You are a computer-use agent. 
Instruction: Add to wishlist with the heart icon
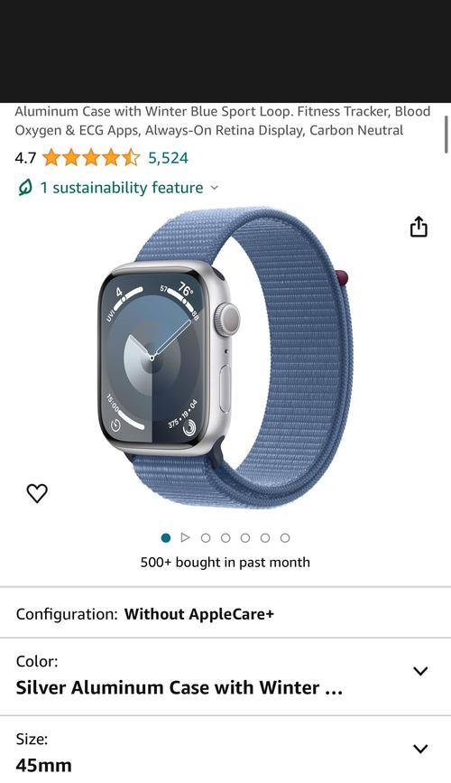(x=37, y=493)
